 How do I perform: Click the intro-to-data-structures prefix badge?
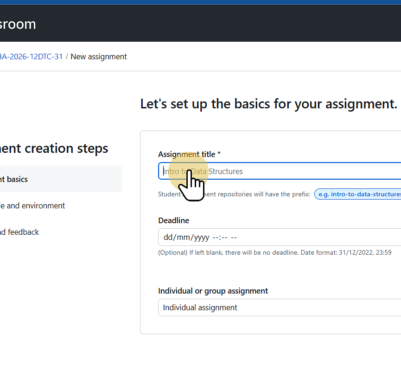[358, 194]
